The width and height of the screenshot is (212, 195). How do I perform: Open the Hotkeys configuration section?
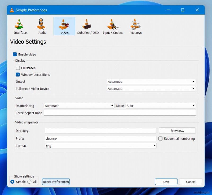[136, 26]
